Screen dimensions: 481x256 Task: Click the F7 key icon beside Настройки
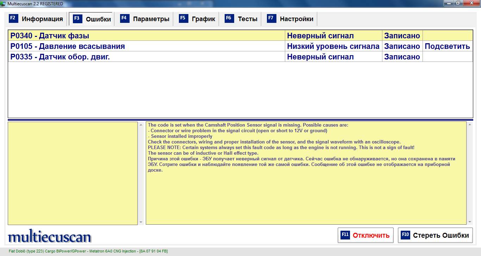[x=271, y=19]
